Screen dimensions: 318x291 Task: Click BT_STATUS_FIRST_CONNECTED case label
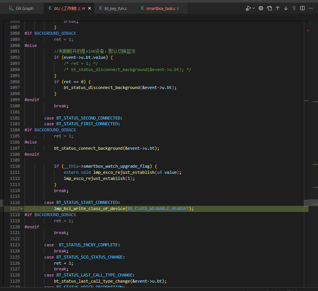87,124
